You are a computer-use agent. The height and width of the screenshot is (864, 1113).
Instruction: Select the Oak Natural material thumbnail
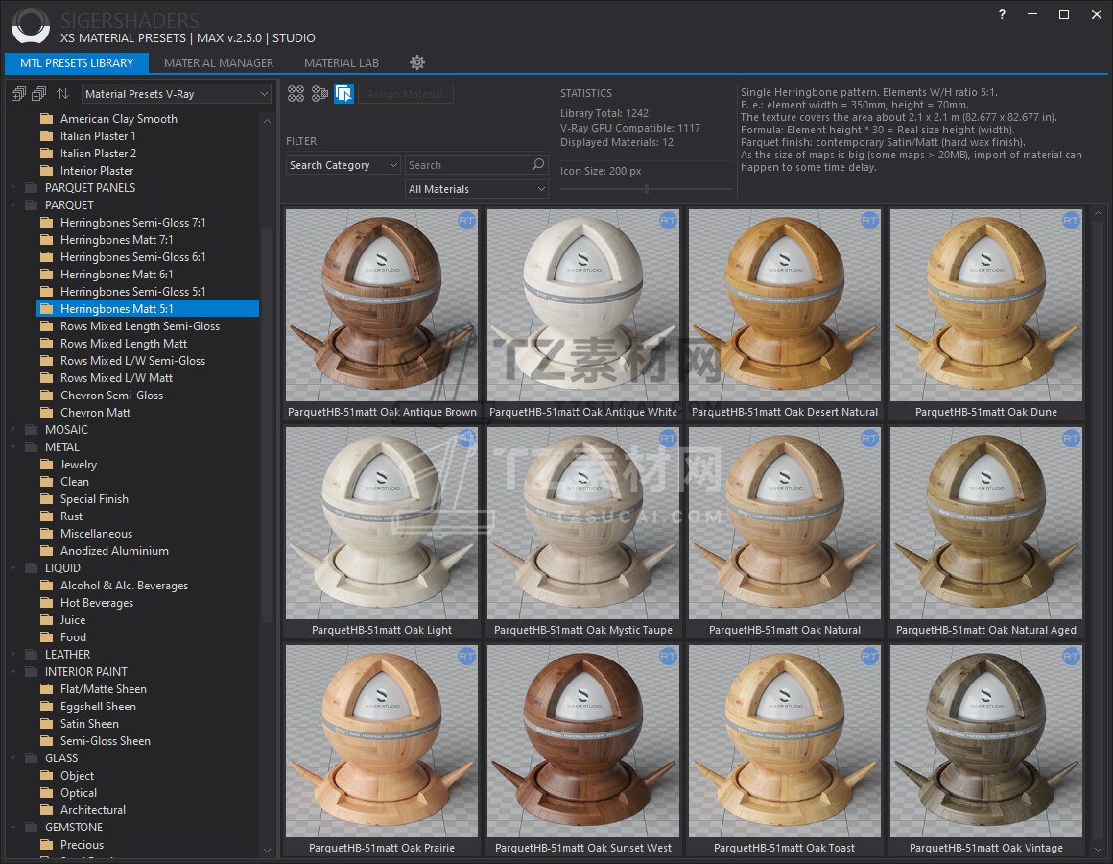click(x=784, y=523)
